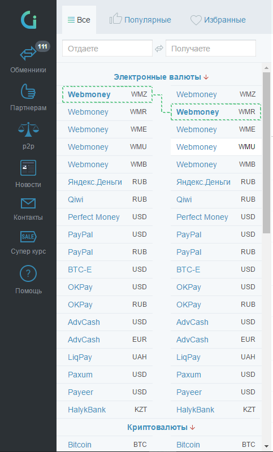Screen dimensions: 273x452
Task: Swap currencies with the arrows icon
Action: tap(159, 49)
